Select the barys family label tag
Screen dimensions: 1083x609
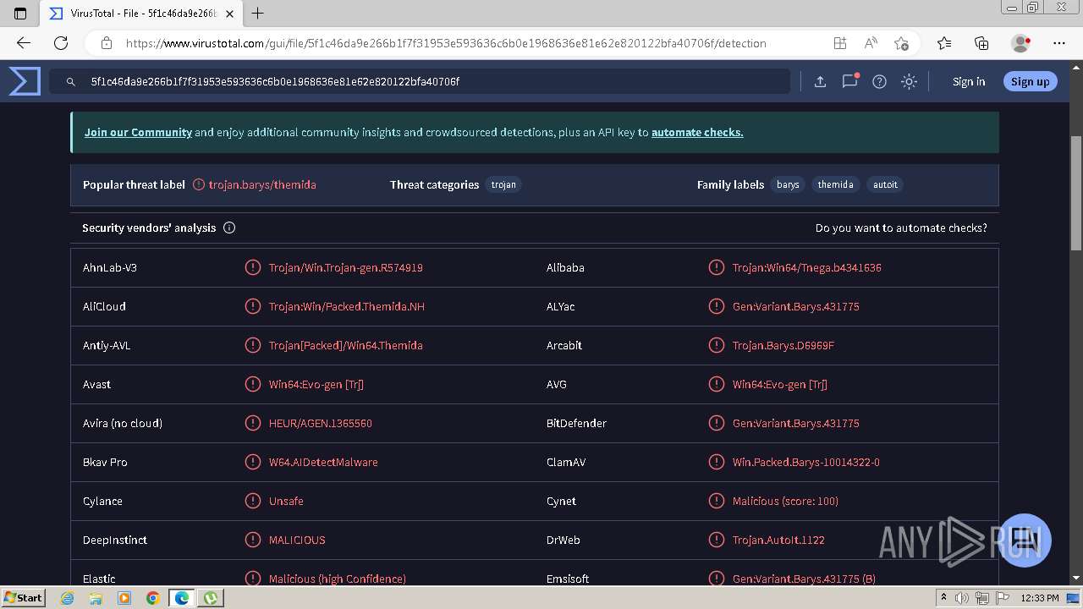tap(788, 184)
